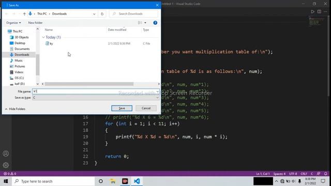The width and height of the screenshot is (331, 186).
Task: Click UTF-8 encoding in status bar
Action: pos(293,174)
